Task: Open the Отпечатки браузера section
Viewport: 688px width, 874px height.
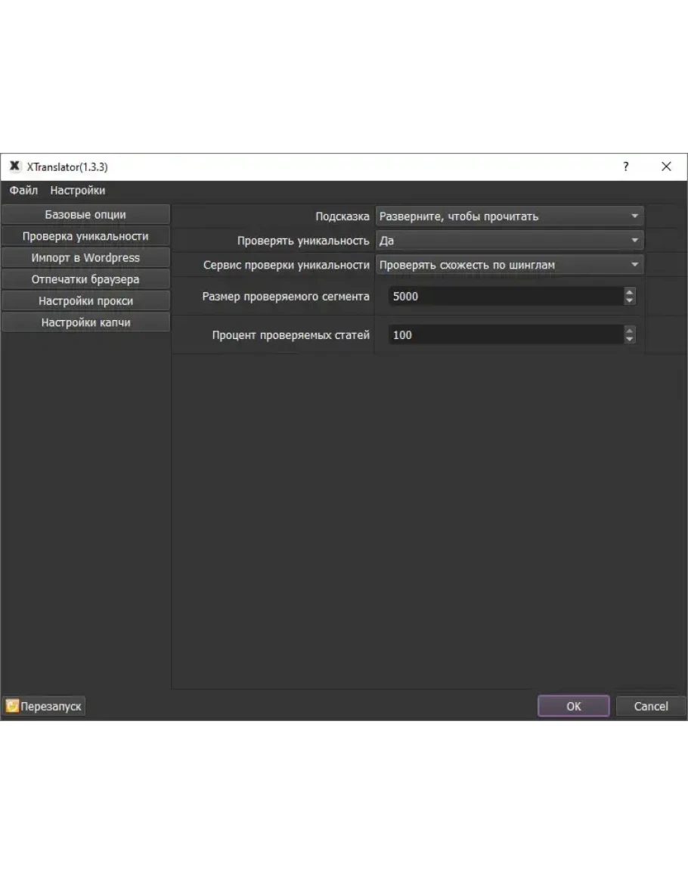Action: point(85,279)
